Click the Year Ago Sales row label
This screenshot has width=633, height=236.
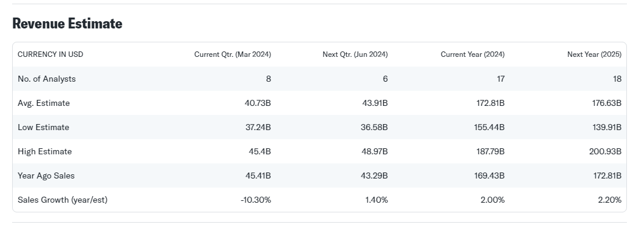pyautogui.click(x=46, y=175)
